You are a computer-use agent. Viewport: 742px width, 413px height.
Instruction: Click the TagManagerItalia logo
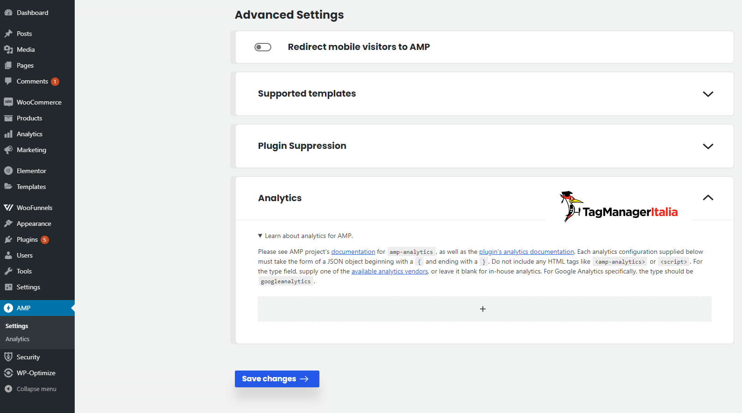(618, 206)
